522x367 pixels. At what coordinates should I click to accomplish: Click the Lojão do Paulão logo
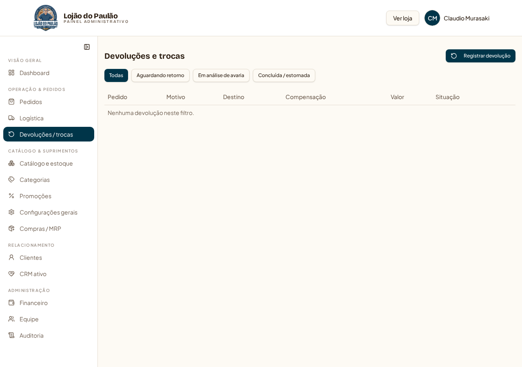click(x=46, y=18)
